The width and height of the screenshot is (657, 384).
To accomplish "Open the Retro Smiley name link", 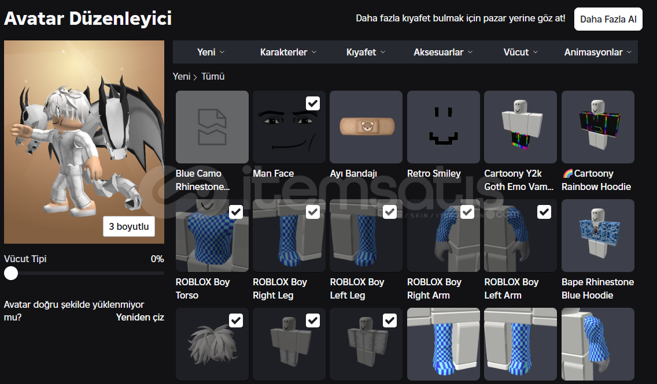I will [x=434, y=174].
